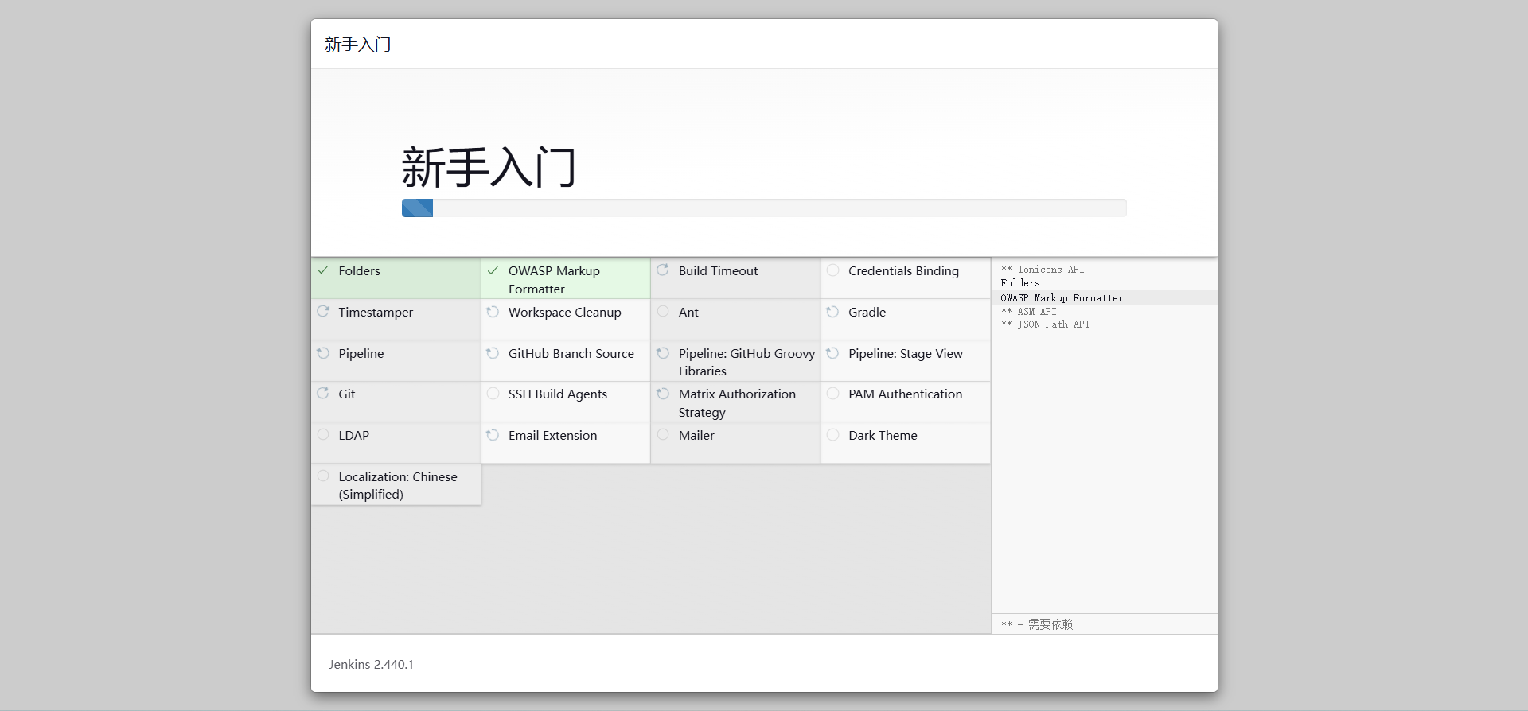This screenshot has width=1528, height=711.
Task: Click the LDAP pending circle icon
Action: point(323,435)
